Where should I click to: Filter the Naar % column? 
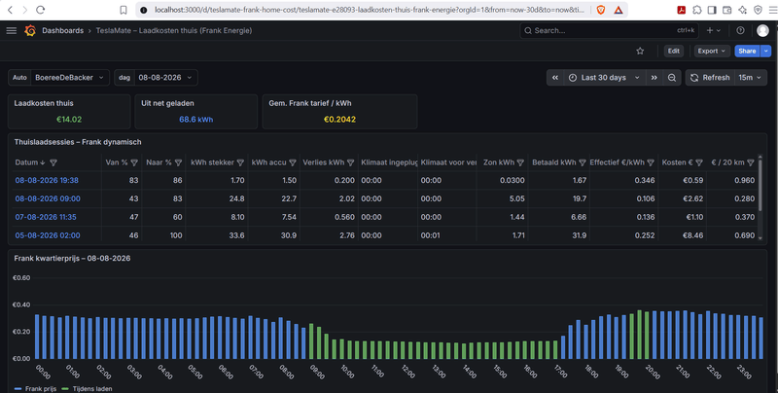click(x=179, y=162)
